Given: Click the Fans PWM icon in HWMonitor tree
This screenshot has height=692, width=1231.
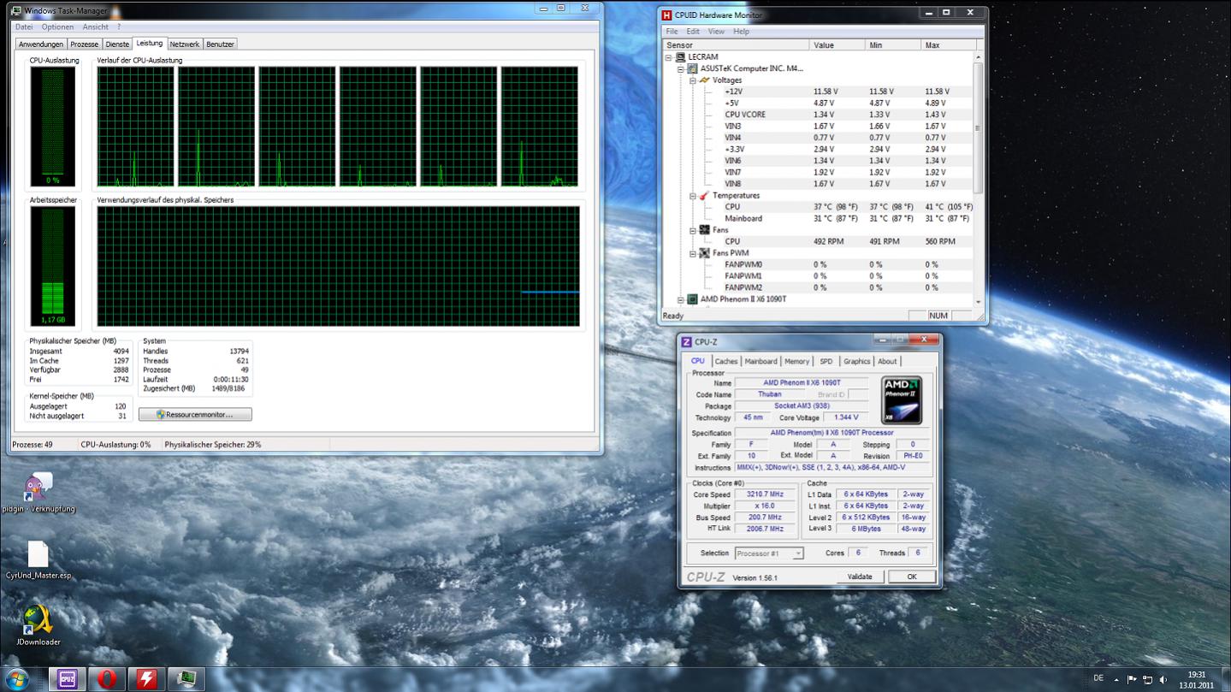Looking at the screenshot, I should click(704, 253).
